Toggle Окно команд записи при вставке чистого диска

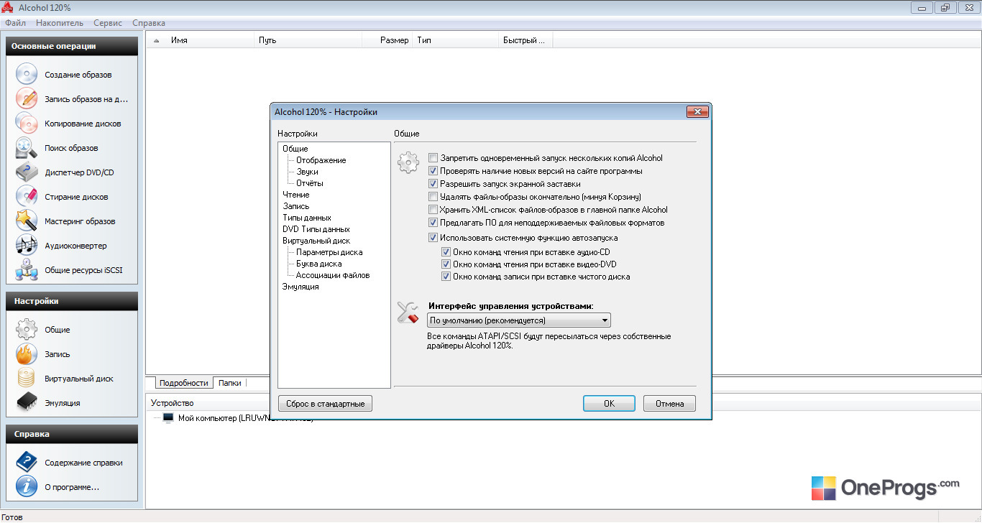click(x=446, y=277)
